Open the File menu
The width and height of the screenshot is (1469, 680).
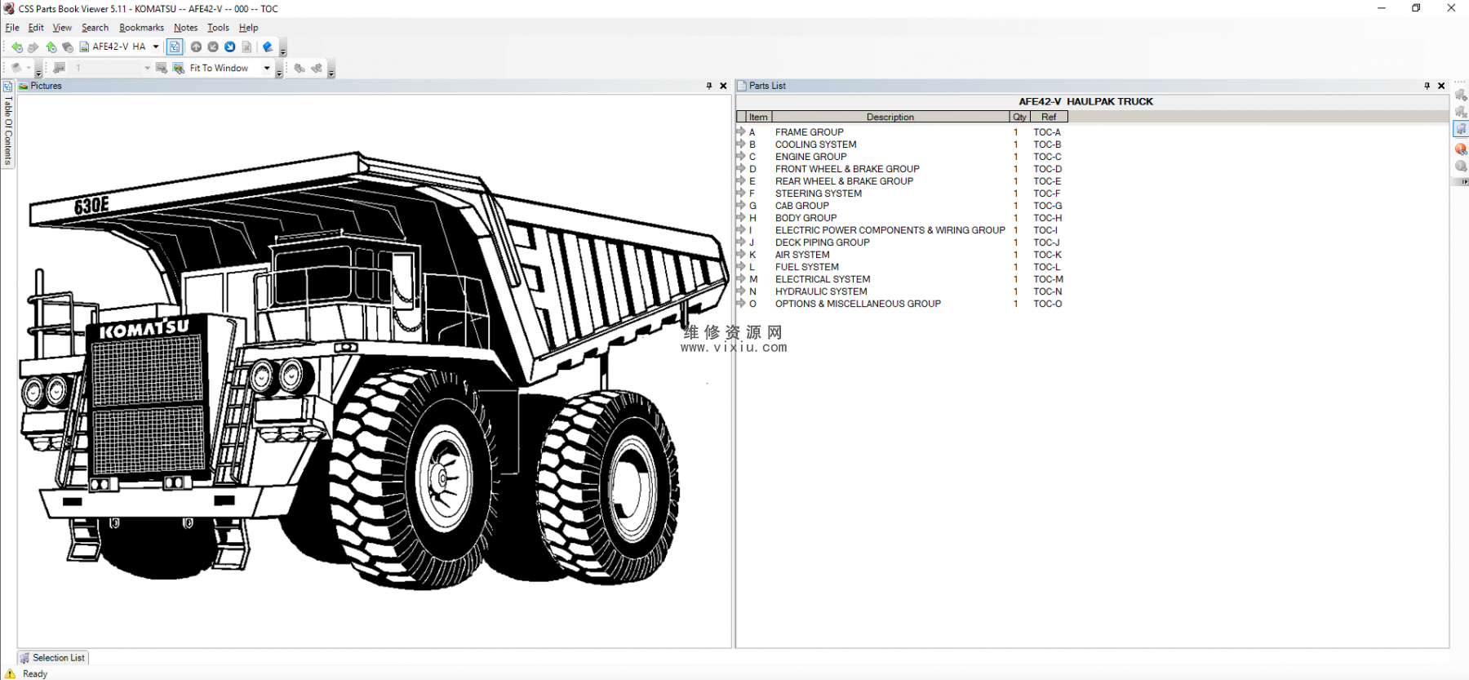pyautogui.click(x=12, y=28)
